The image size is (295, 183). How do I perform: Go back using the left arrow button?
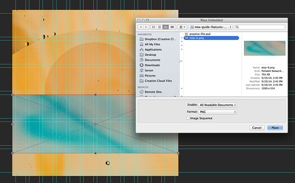tap(141, 27)
